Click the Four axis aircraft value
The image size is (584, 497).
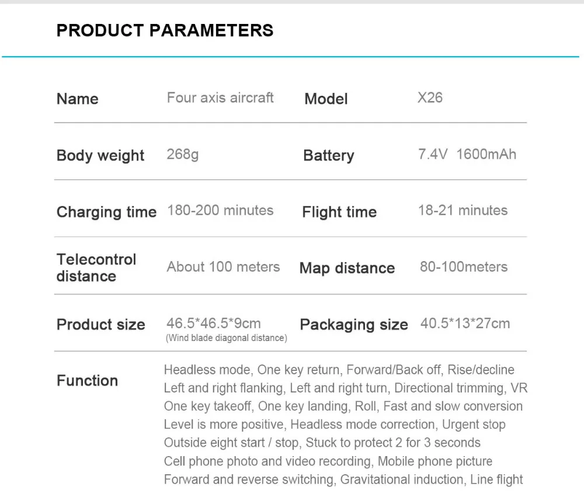(220, 98)
